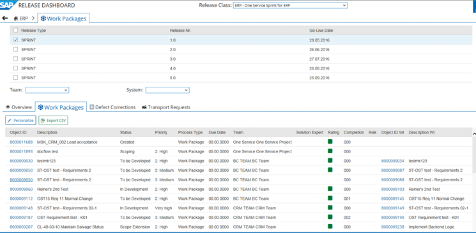Check the SPRINT 4.0 release checkbox
476x233 pixels.
(x=15, y=68)
